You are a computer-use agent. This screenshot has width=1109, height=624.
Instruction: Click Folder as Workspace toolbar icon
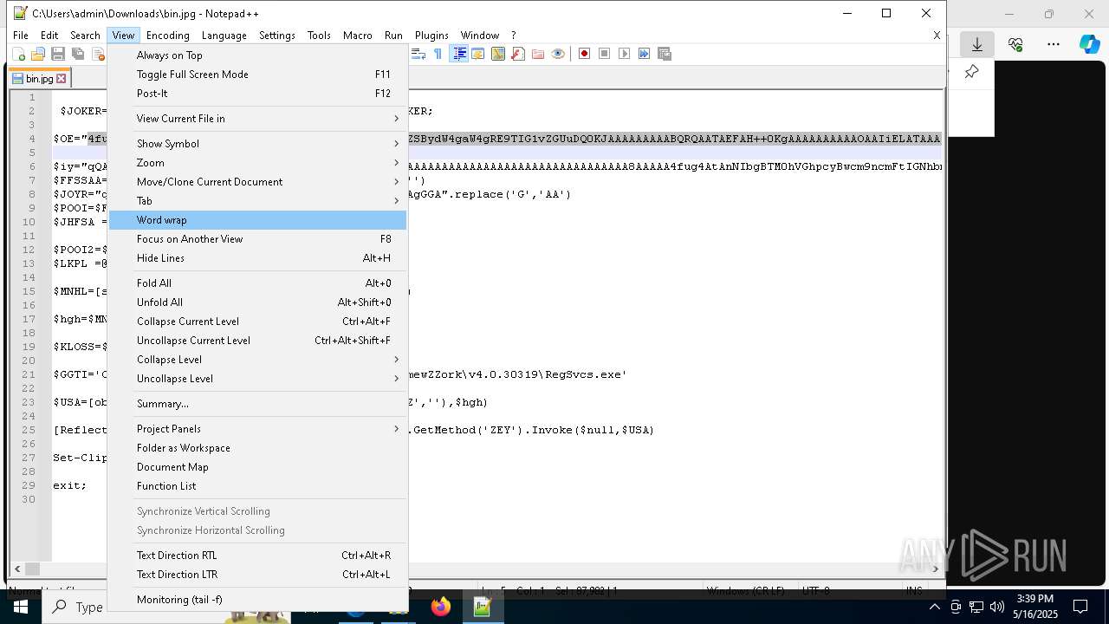537,54
